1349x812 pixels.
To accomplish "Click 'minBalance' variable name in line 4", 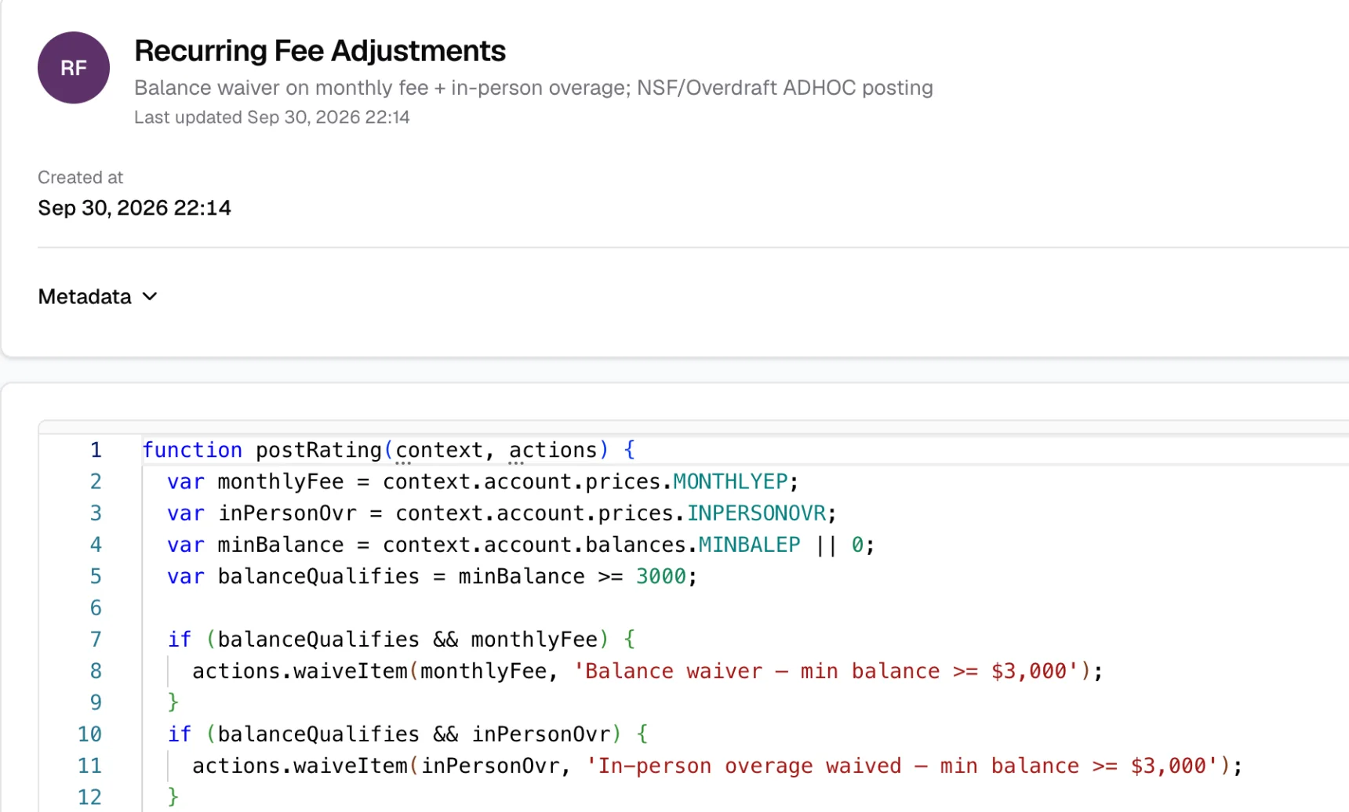I will tap(281, 545).
